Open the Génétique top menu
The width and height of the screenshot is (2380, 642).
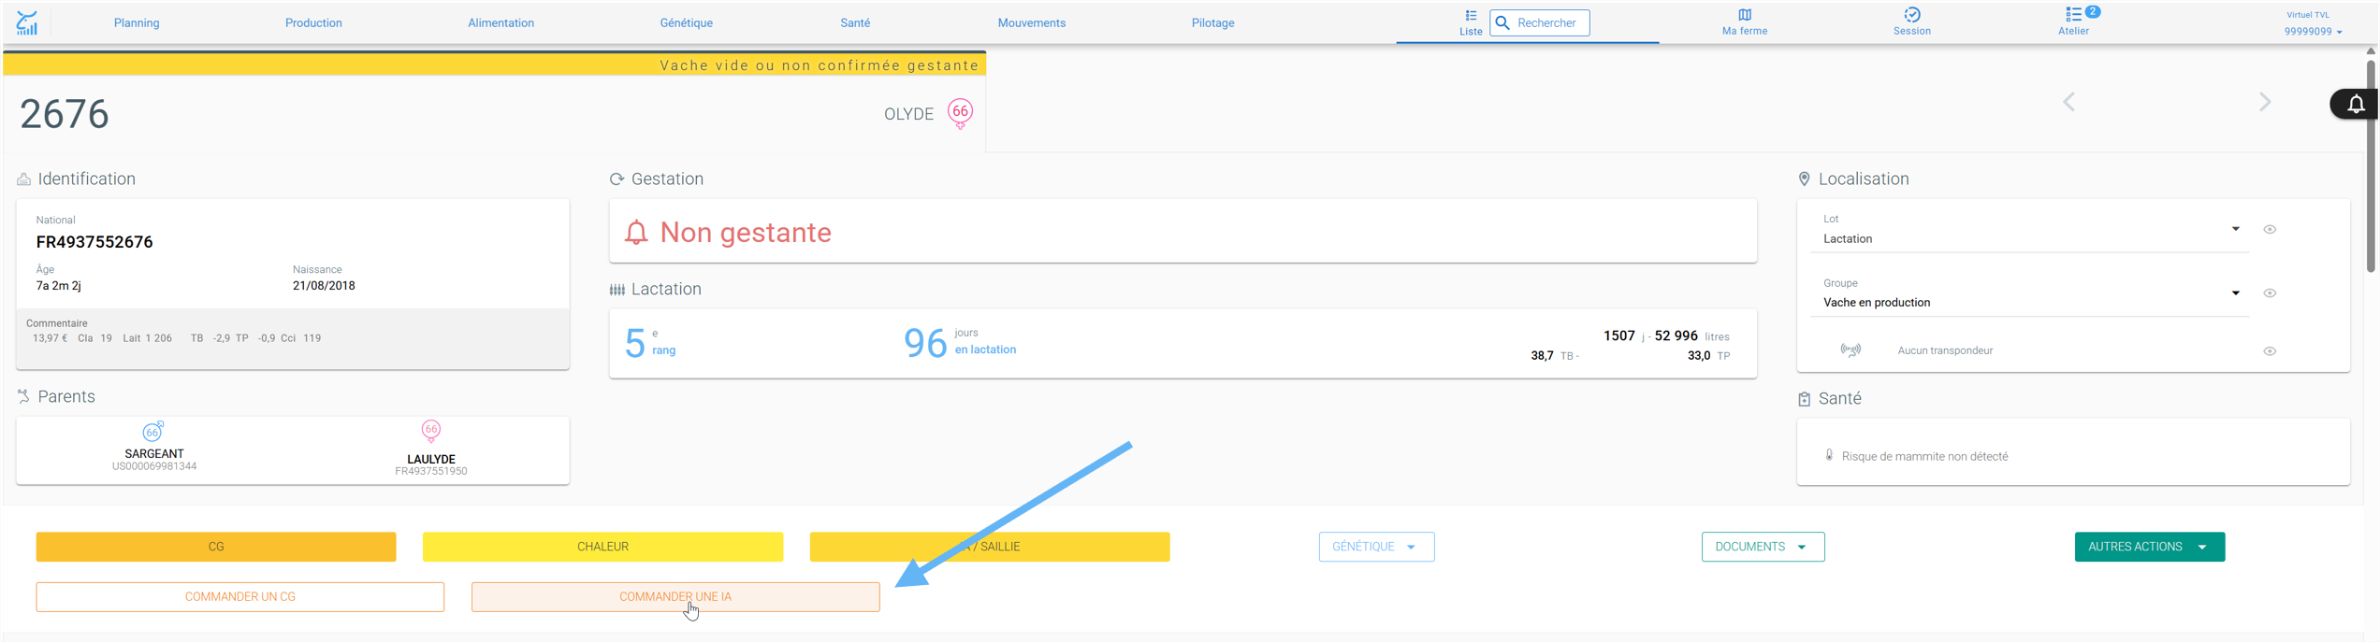tap(686, 23)
